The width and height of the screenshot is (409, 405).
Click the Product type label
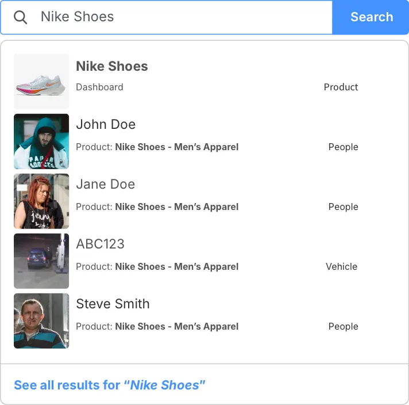[x=341, y=87]
